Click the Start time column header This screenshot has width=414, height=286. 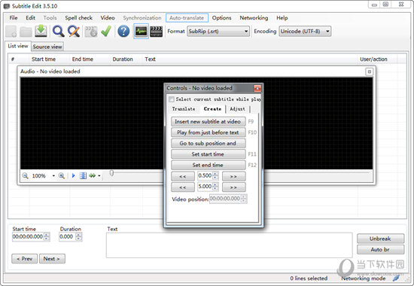click(44, 59)
